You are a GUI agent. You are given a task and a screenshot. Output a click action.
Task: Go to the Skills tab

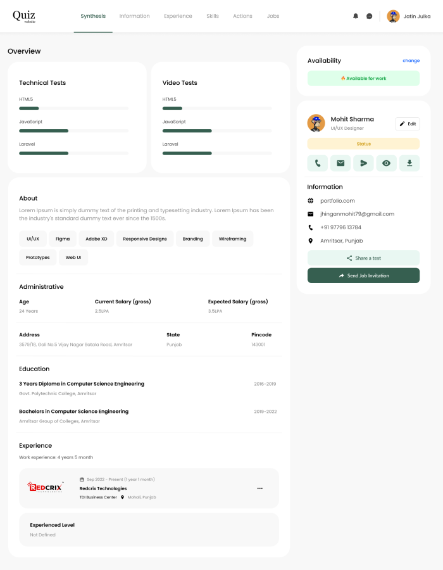click(x=213, y=16)
